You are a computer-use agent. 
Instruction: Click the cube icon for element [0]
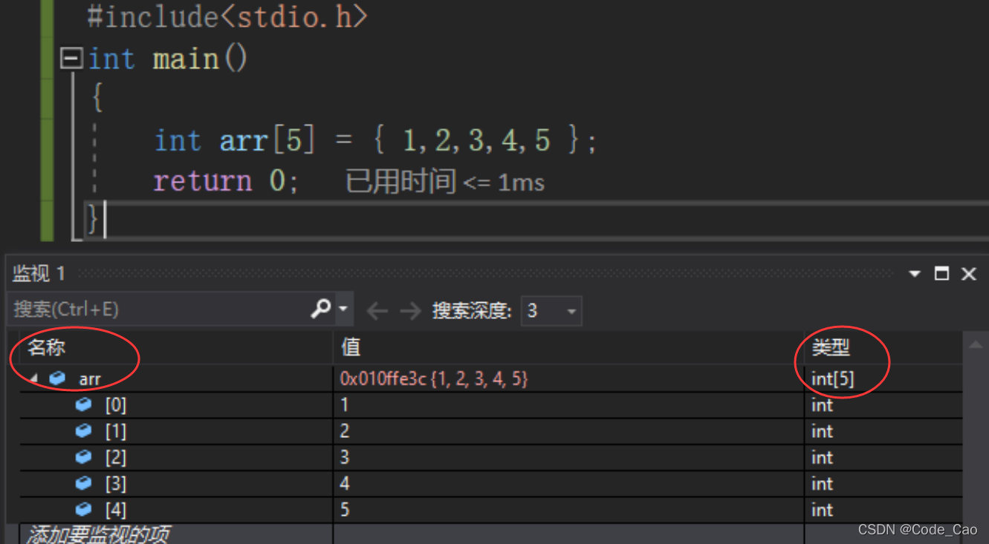(84, 404)
